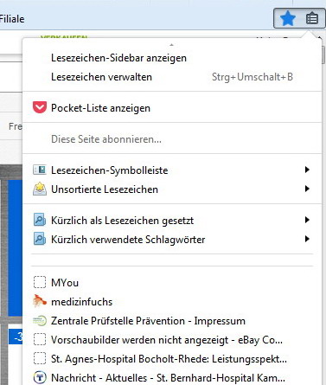Click the Unsortierte Lesezeichen tray icon

pos(40,189)
